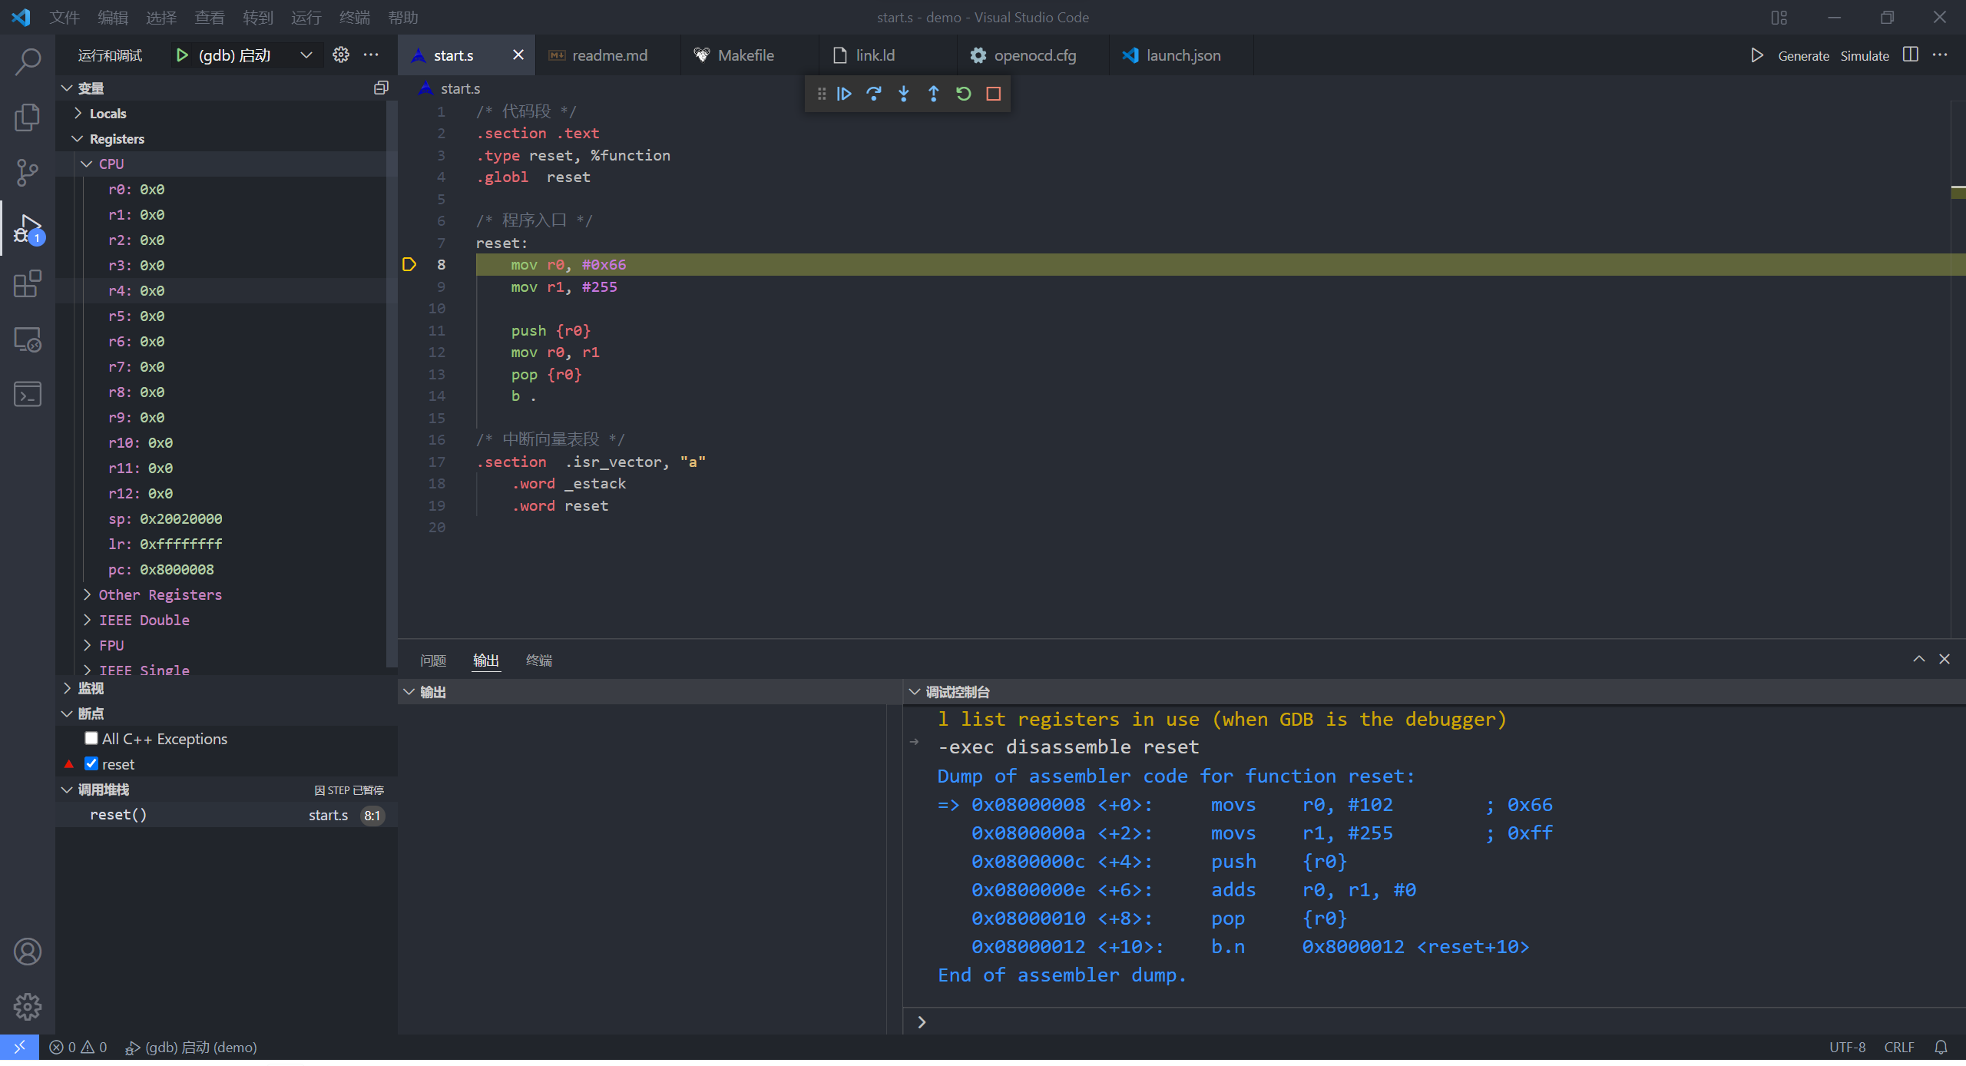Open the 文件 menu
Viewport: 1966px width, 1066px height.
tap(65, 17)
